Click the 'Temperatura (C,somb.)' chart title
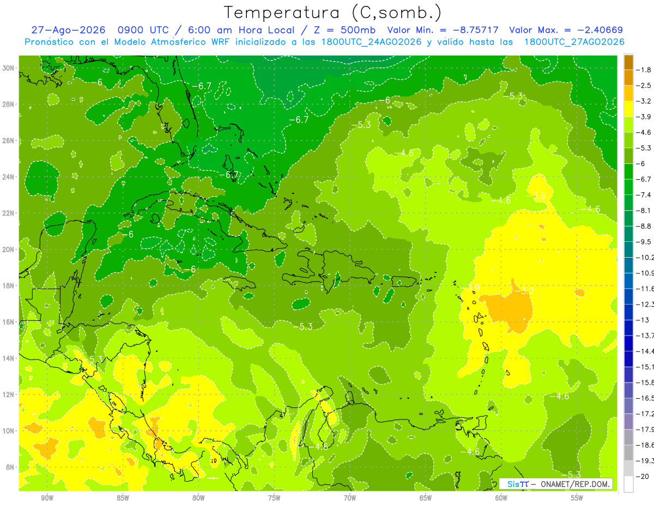 pos(333,13)
